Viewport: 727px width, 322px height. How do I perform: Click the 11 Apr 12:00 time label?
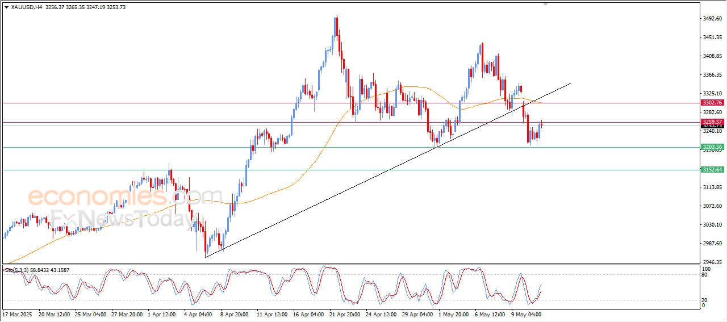point(273,313)
